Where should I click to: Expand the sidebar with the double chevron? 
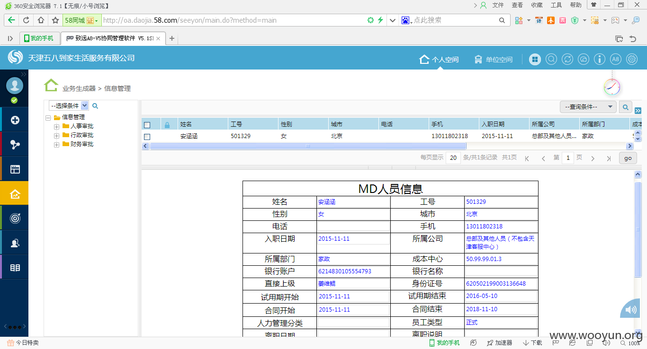24,74
